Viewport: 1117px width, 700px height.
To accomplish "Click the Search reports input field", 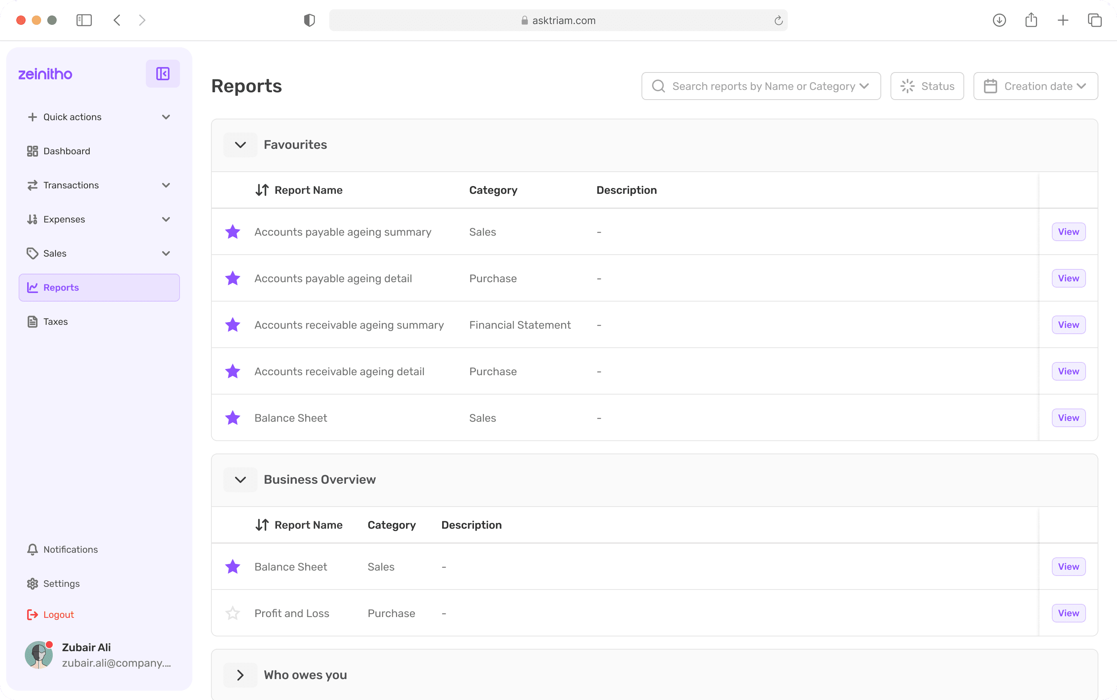I will point(761,86).
